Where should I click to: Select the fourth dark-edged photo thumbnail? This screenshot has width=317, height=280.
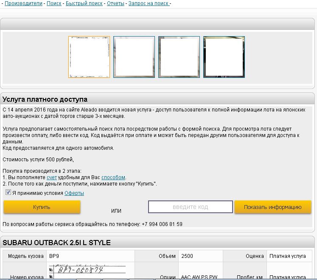(x=224, y=57)
